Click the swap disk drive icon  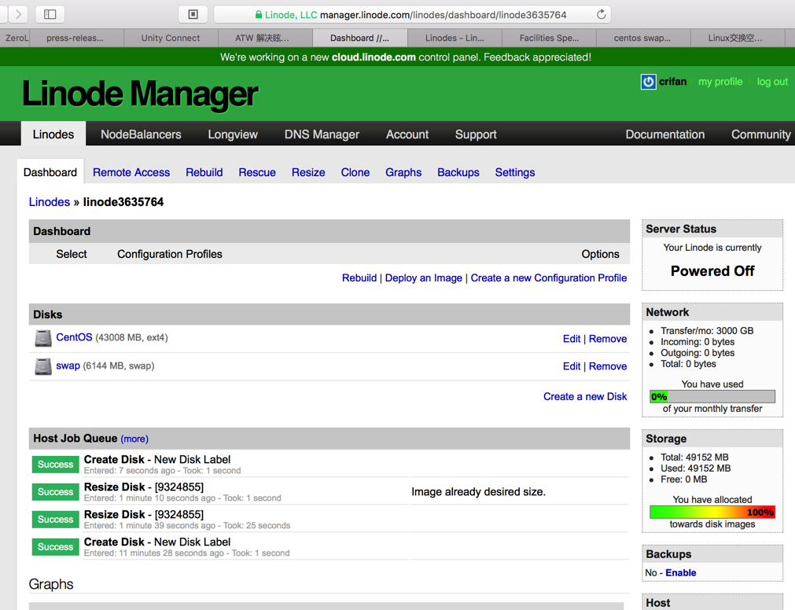point(43,366)
